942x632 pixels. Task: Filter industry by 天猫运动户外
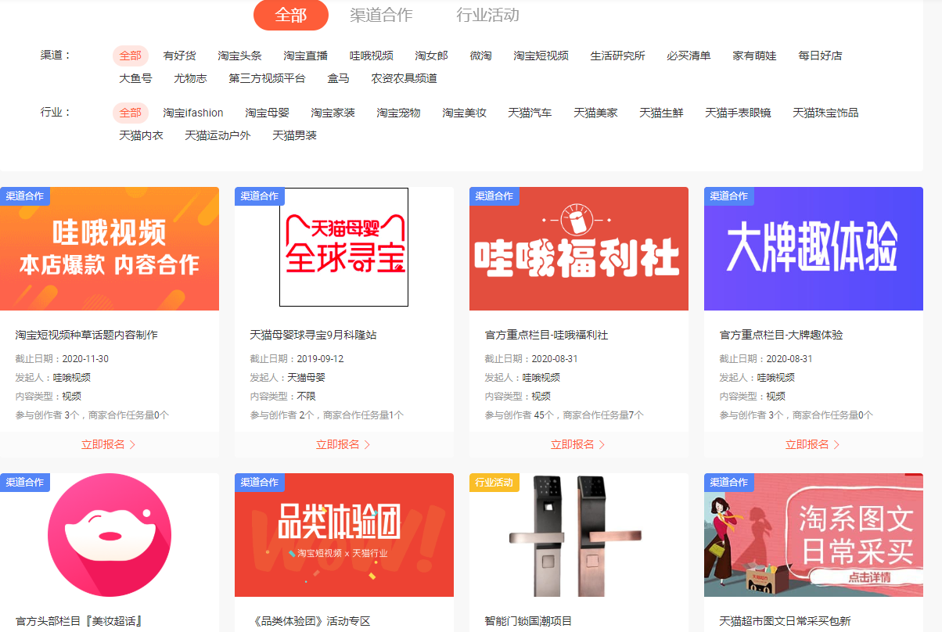(x=218, y=135)
